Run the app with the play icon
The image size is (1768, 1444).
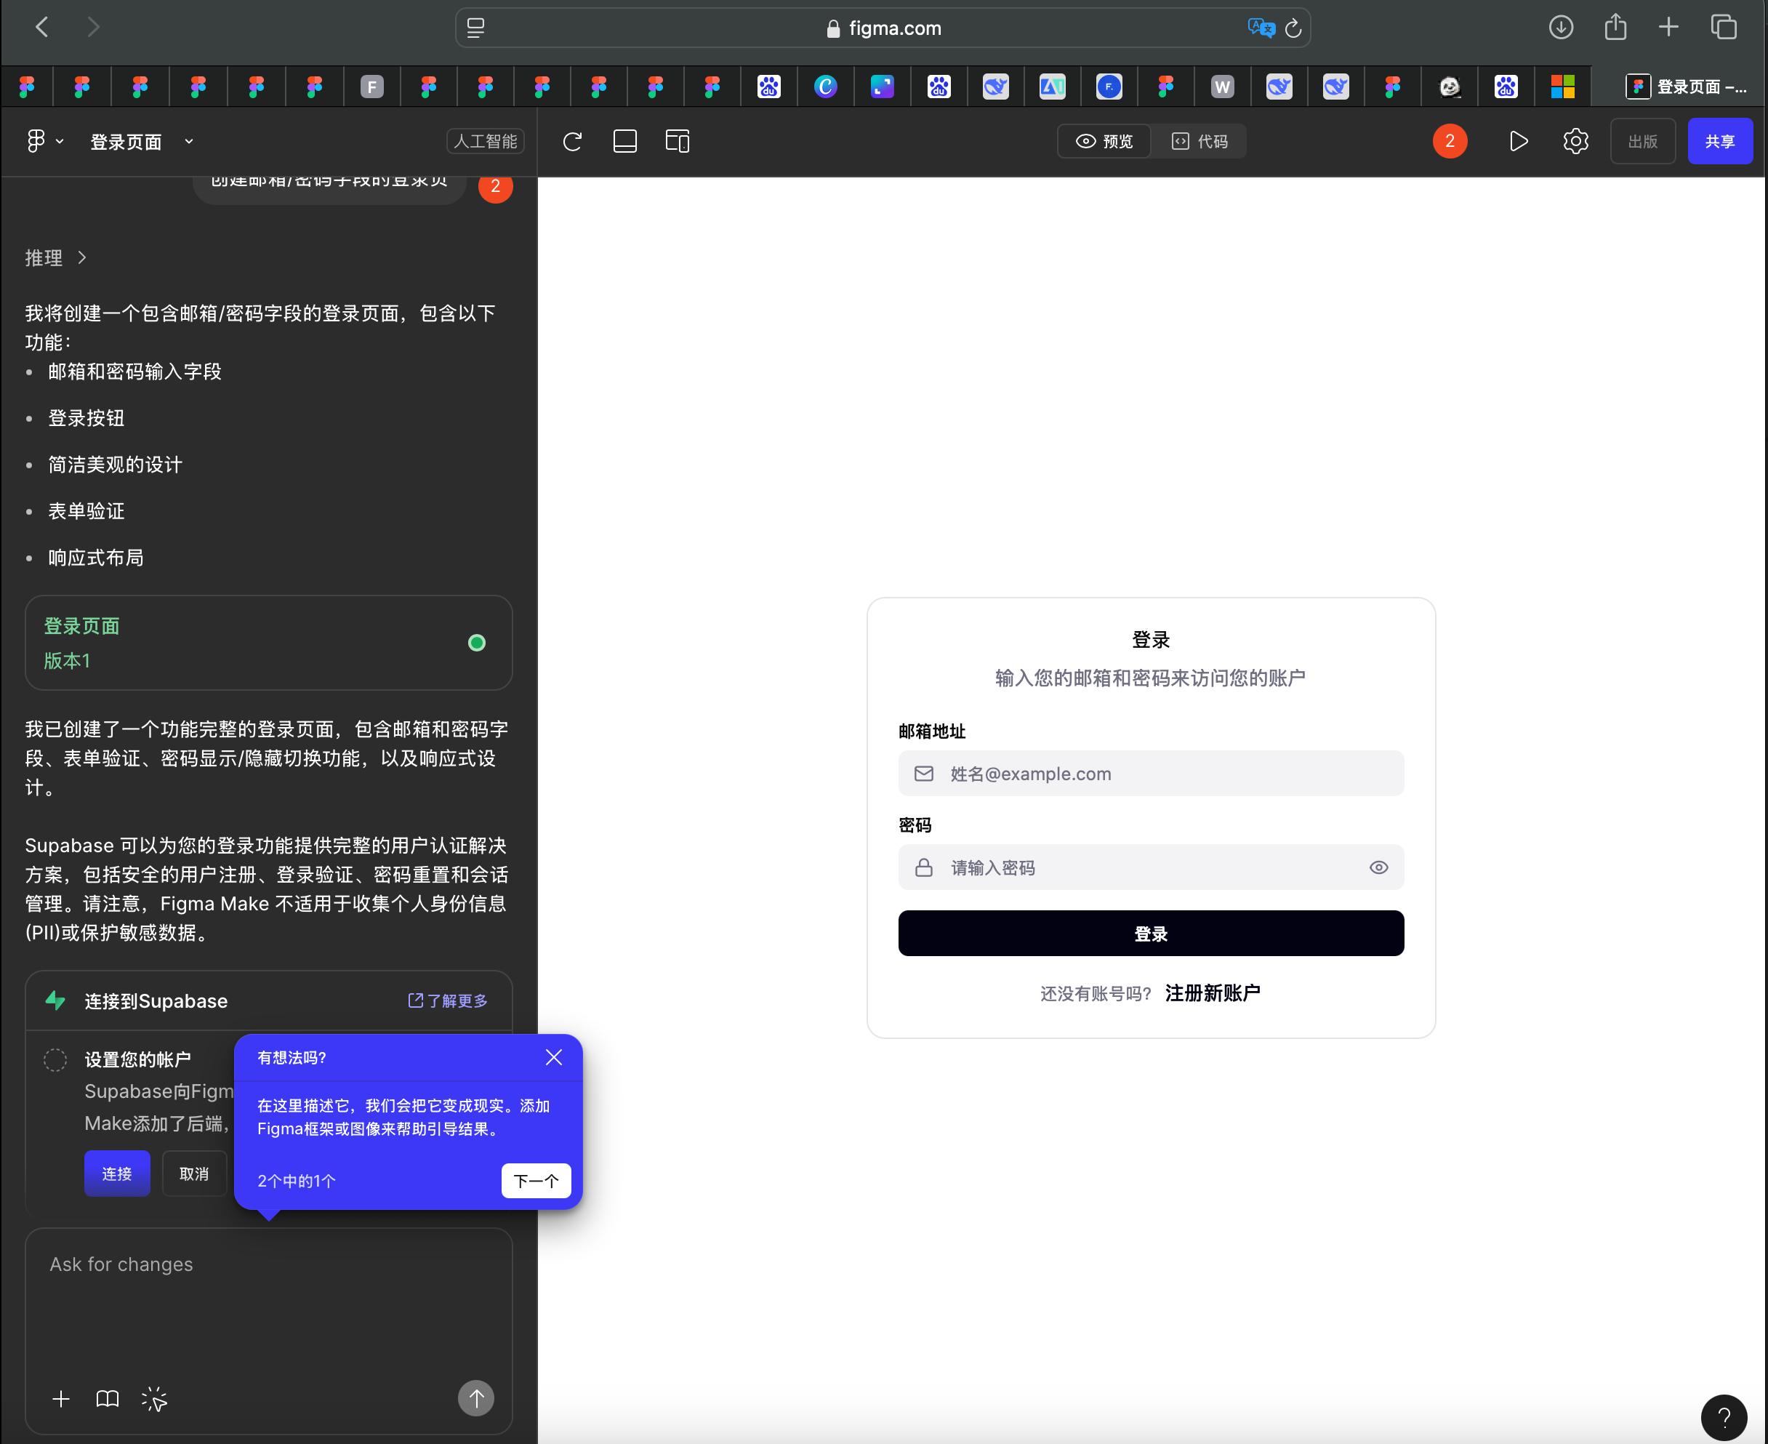click(x=1518, y=140)
